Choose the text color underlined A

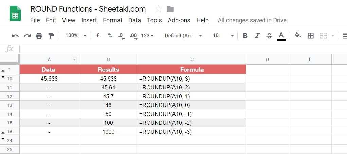pos(281,36)
